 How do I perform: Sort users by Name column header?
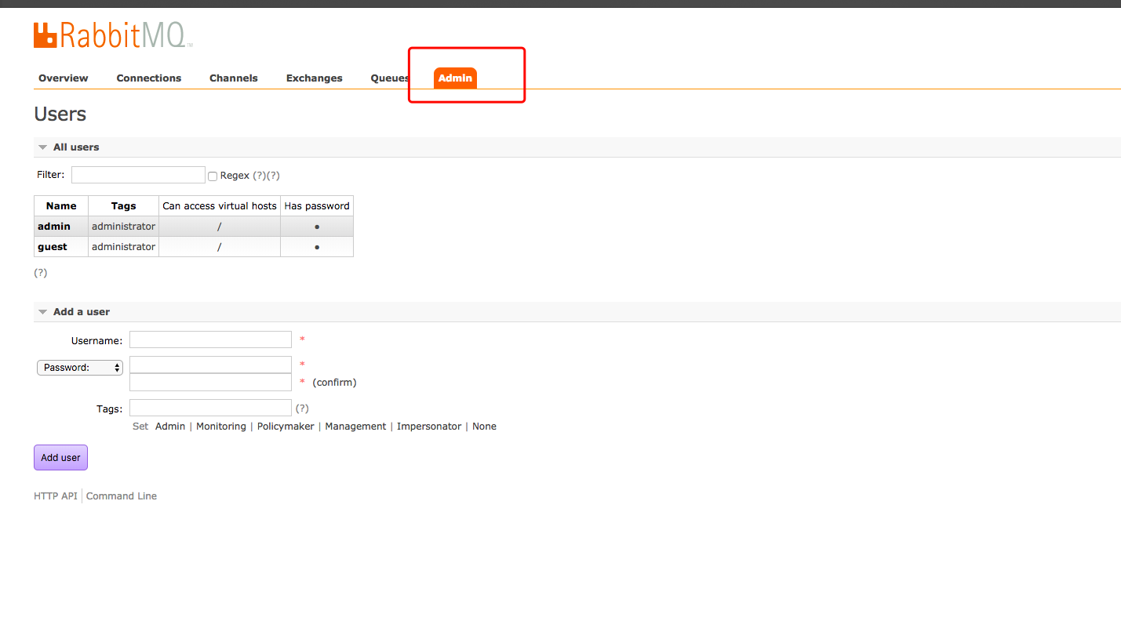pos(61,206)
